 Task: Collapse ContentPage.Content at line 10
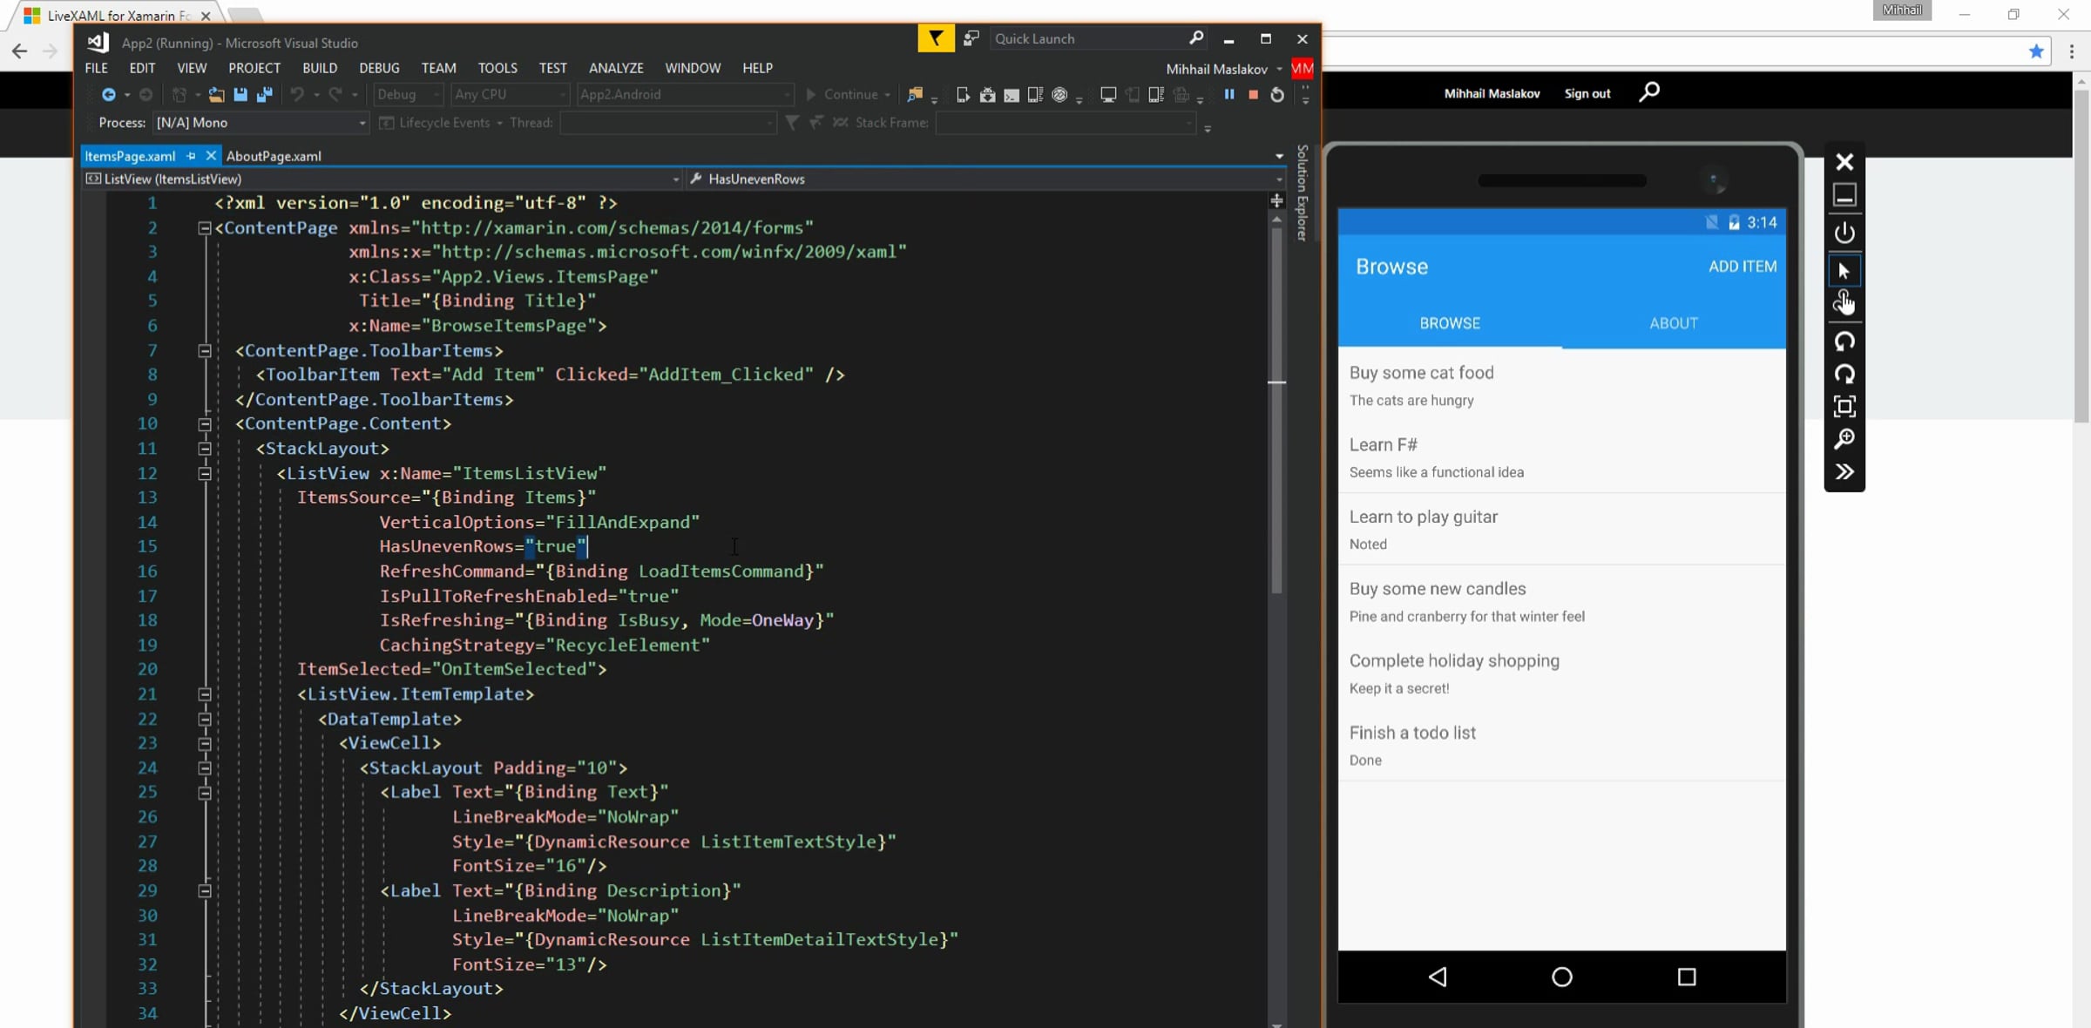click(x=204, y=424)
